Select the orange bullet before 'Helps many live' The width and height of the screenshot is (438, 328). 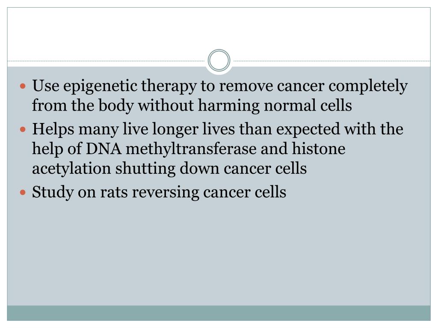pyautogui.click(x=23, y=130)
